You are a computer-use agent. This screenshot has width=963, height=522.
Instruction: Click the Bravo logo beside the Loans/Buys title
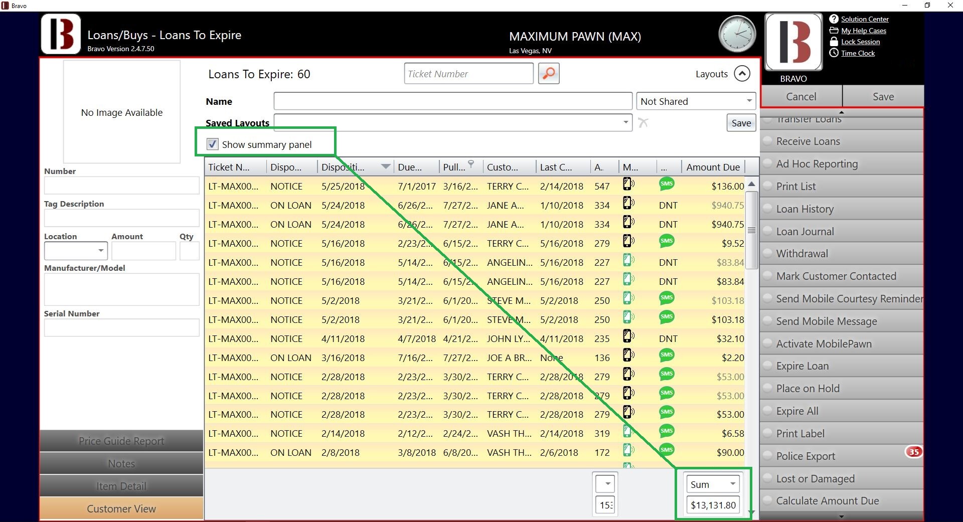coord(61,34)
